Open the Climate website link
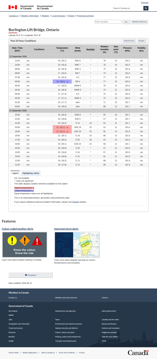157x359 pixels. [75, 202]
